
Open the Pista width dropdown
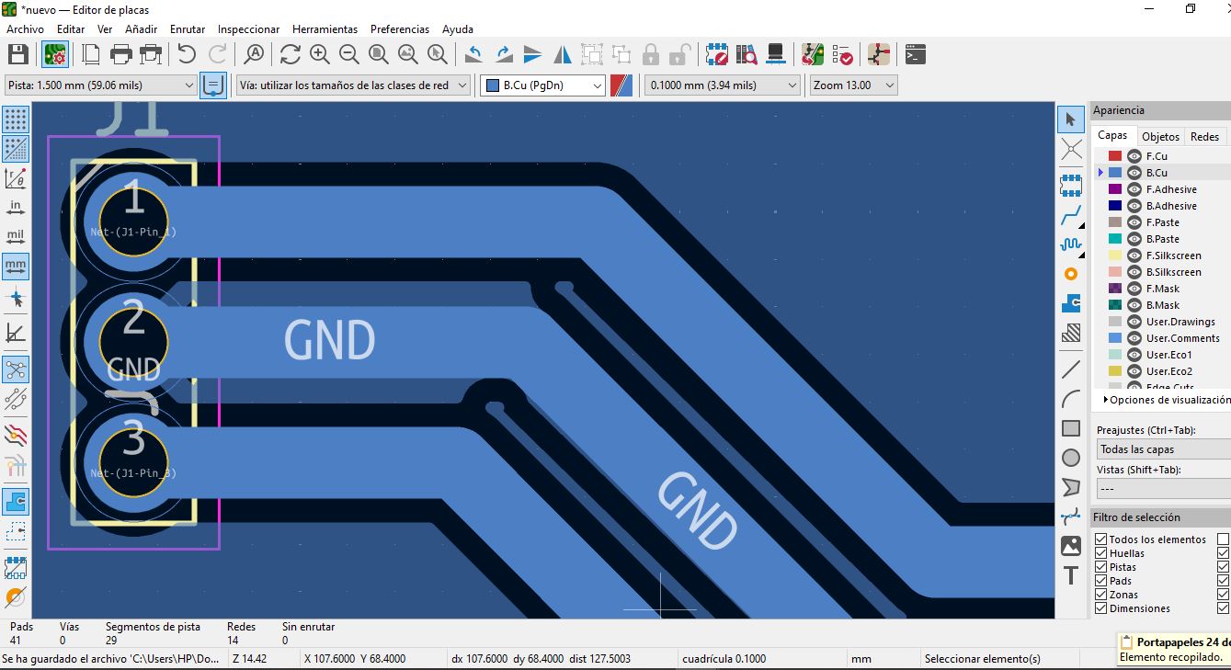pos(100,85)
